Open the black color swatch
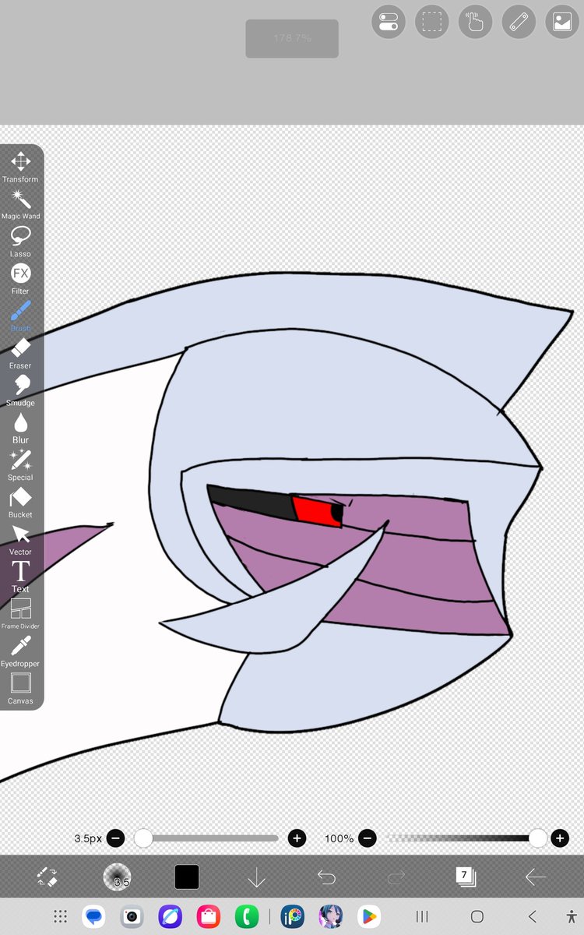The height and width of the screenshot is (935, 584). 187,877
